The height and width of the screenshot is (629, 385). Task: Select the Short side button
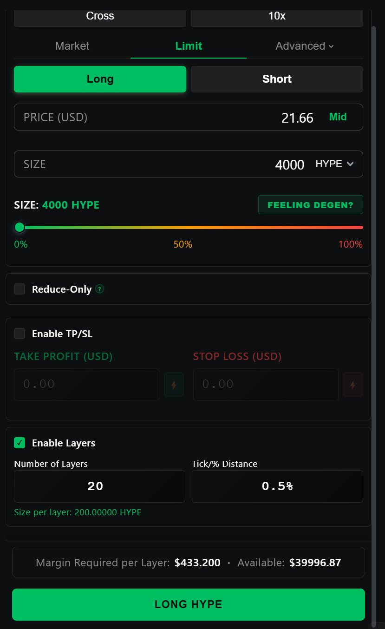click(x=277, y=79)
